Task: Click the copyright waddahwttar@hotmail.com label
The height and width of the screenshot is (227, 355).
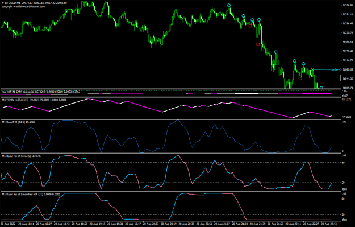Action: point(23,7)
